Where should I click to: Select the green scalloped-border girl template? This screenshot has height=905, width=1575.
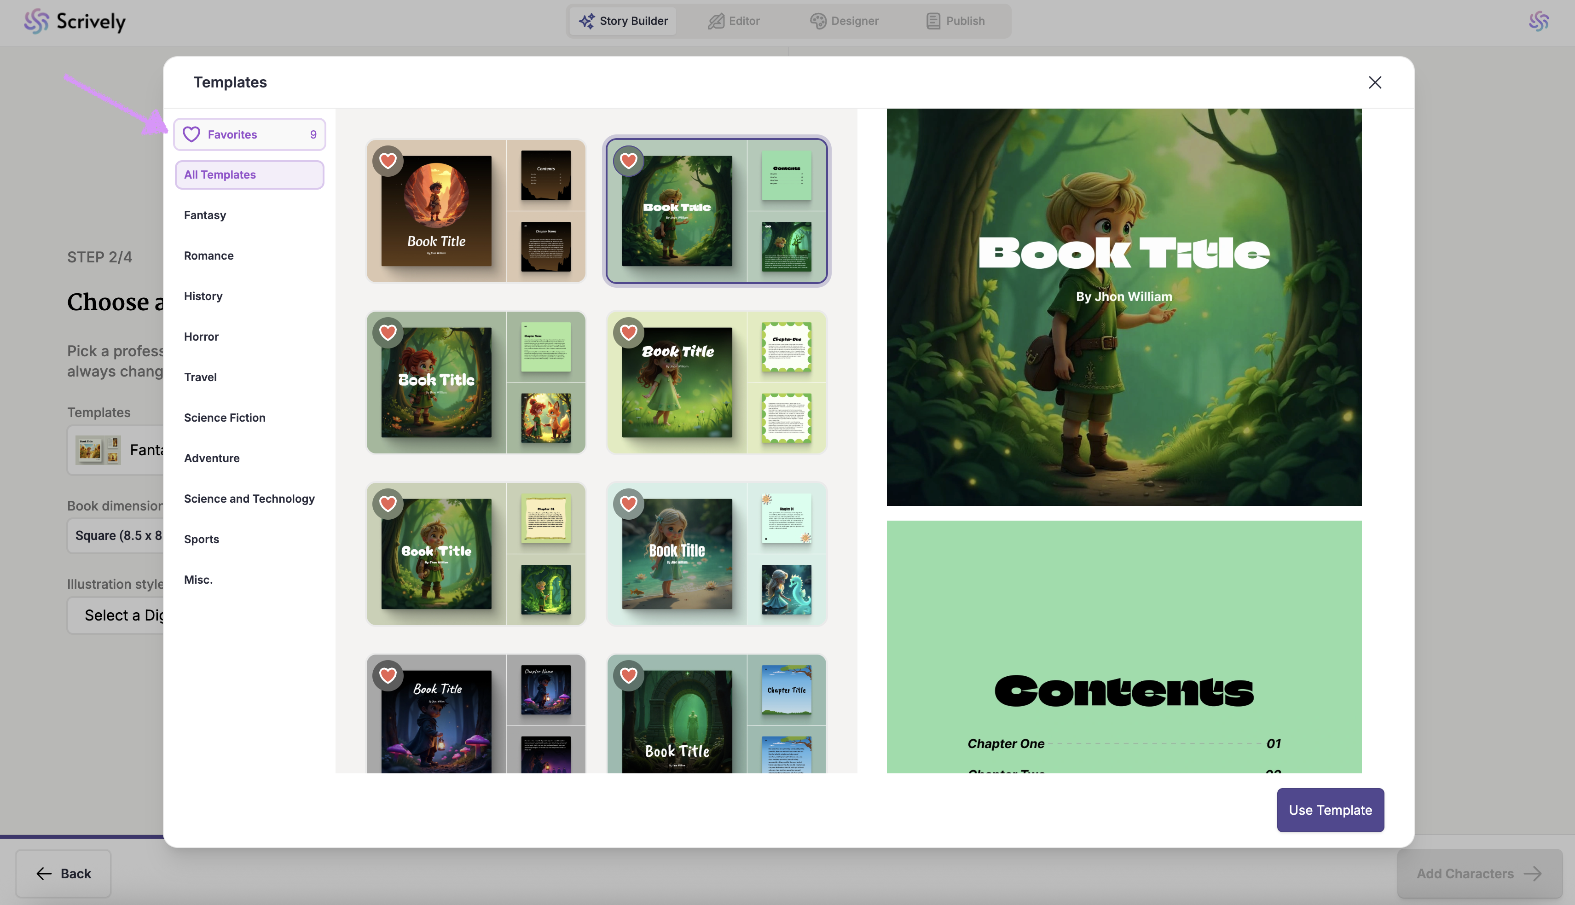[x=716, y=382]
